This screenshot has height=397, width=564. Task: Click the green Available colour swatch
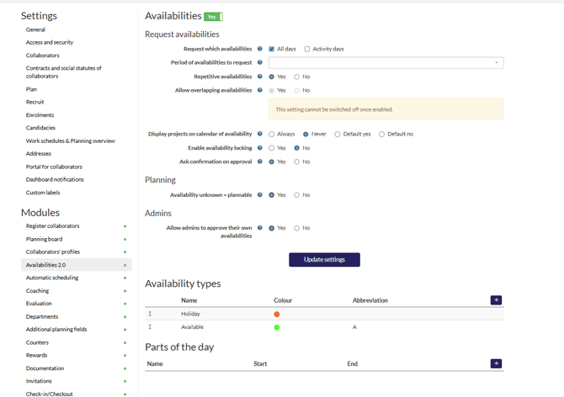277,327
